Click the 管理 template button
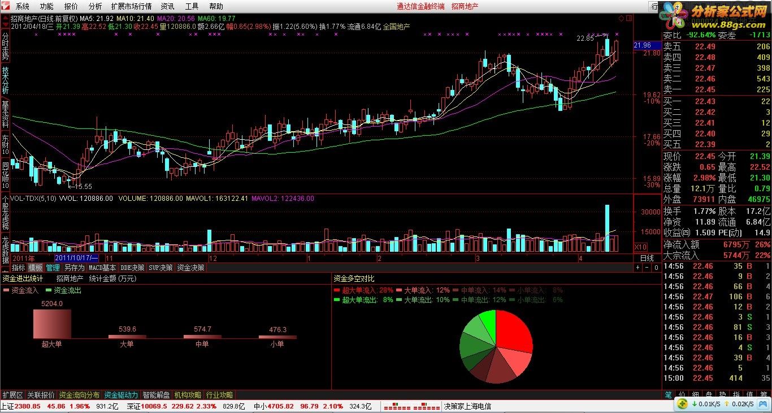772x413 pixels. pyautogui.click(x=53, y=268)
